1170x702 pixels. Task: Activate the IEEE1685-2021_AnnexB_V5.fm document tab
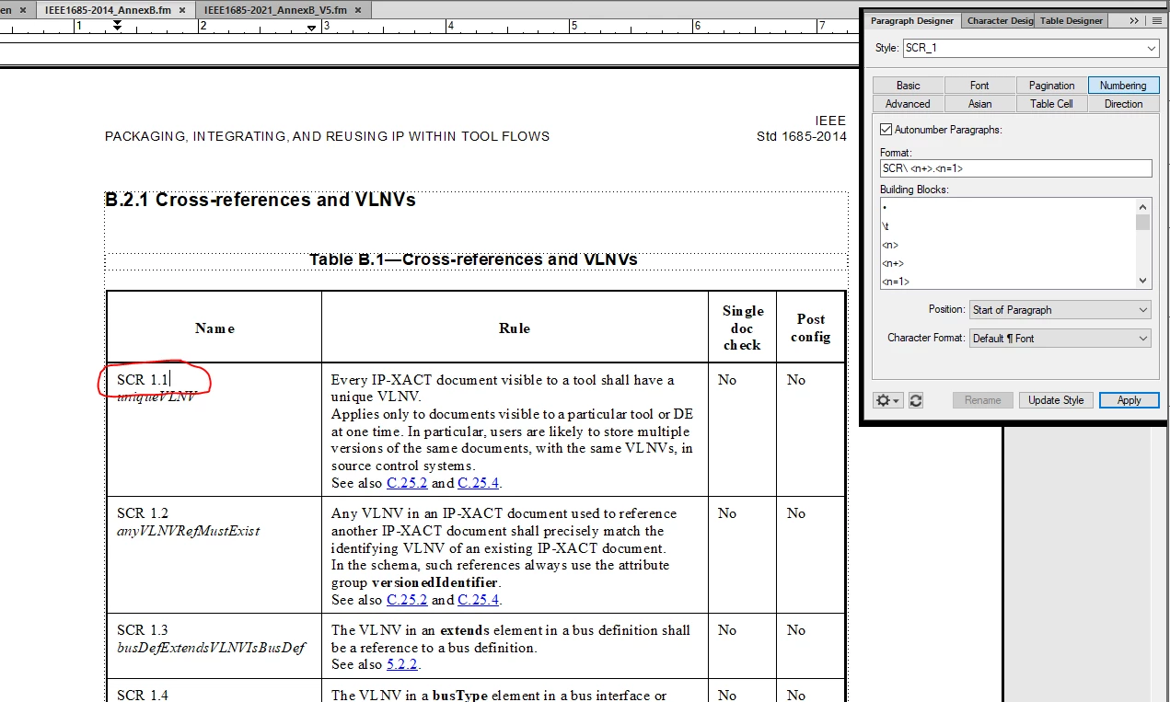284,10
